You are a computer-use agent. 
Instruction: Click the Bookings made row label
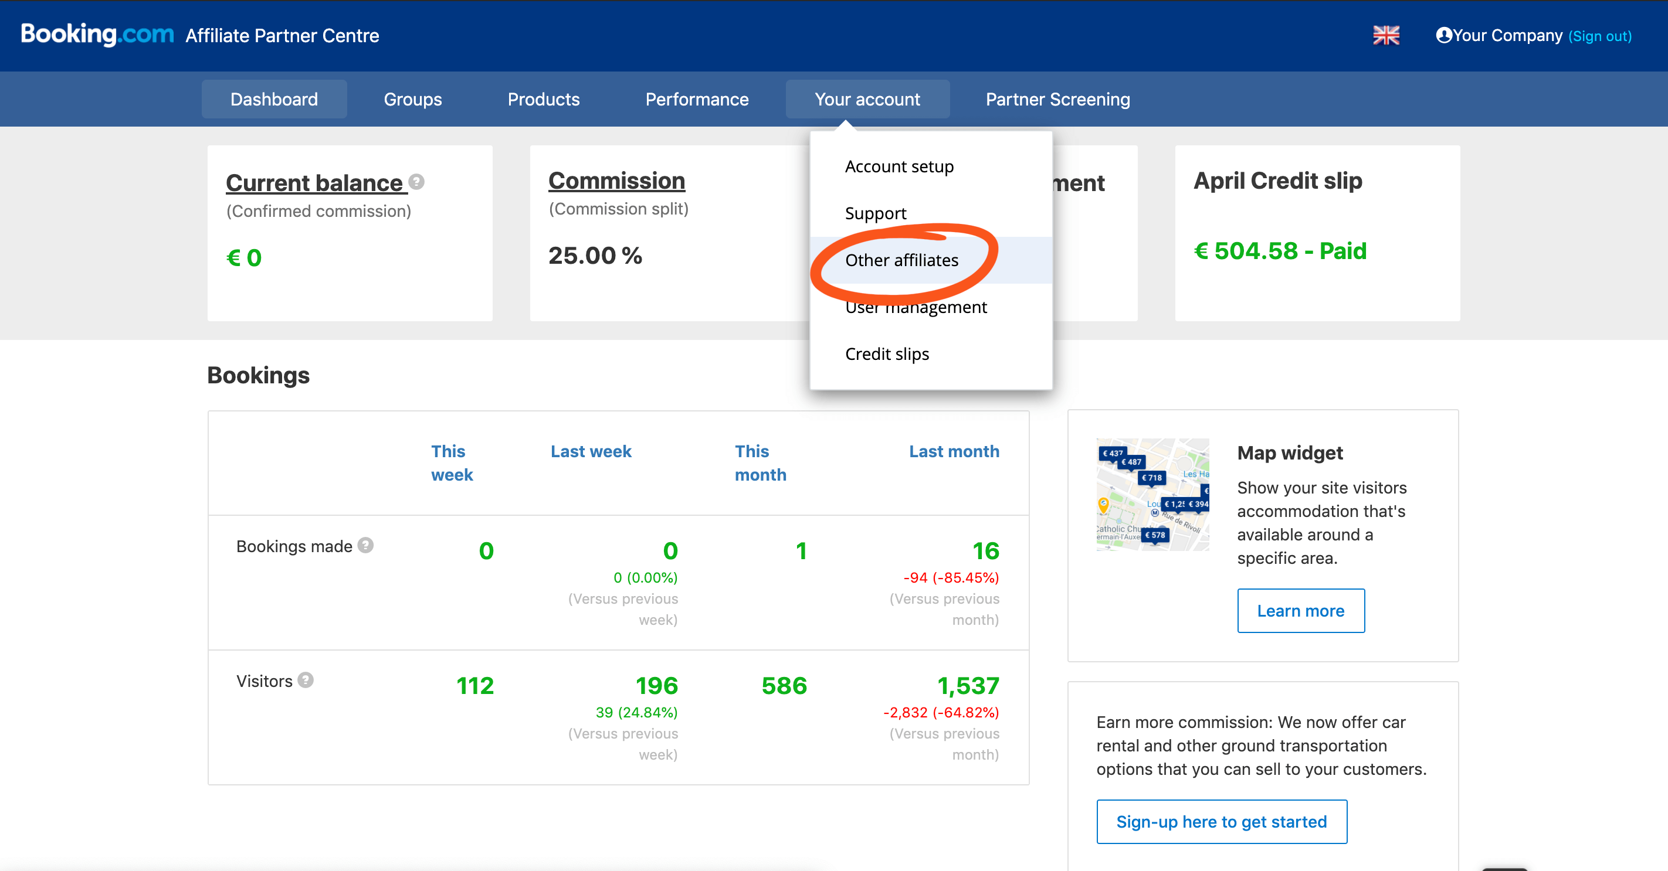[x=294, y=546]
